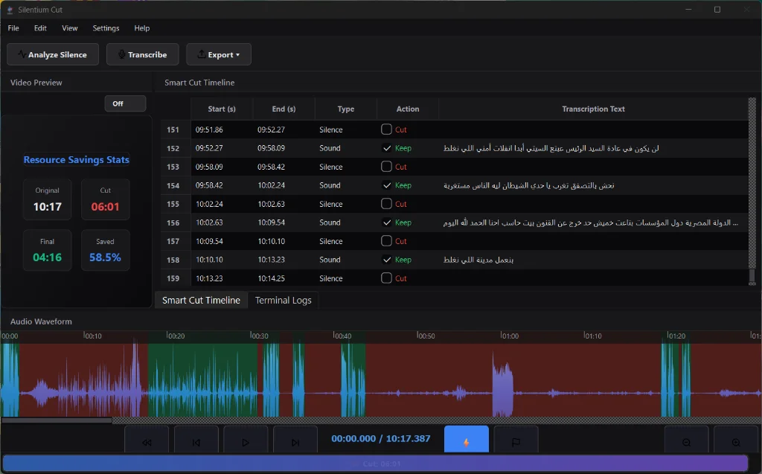
Task: Click the 01:00 waveform ruler mark
Action: 509,336
